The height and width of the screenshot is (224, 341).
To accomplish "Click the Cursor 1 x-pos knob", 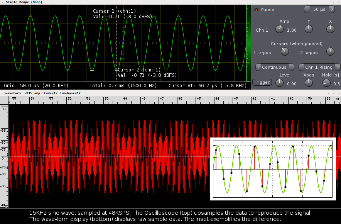I will coord(285,52).
